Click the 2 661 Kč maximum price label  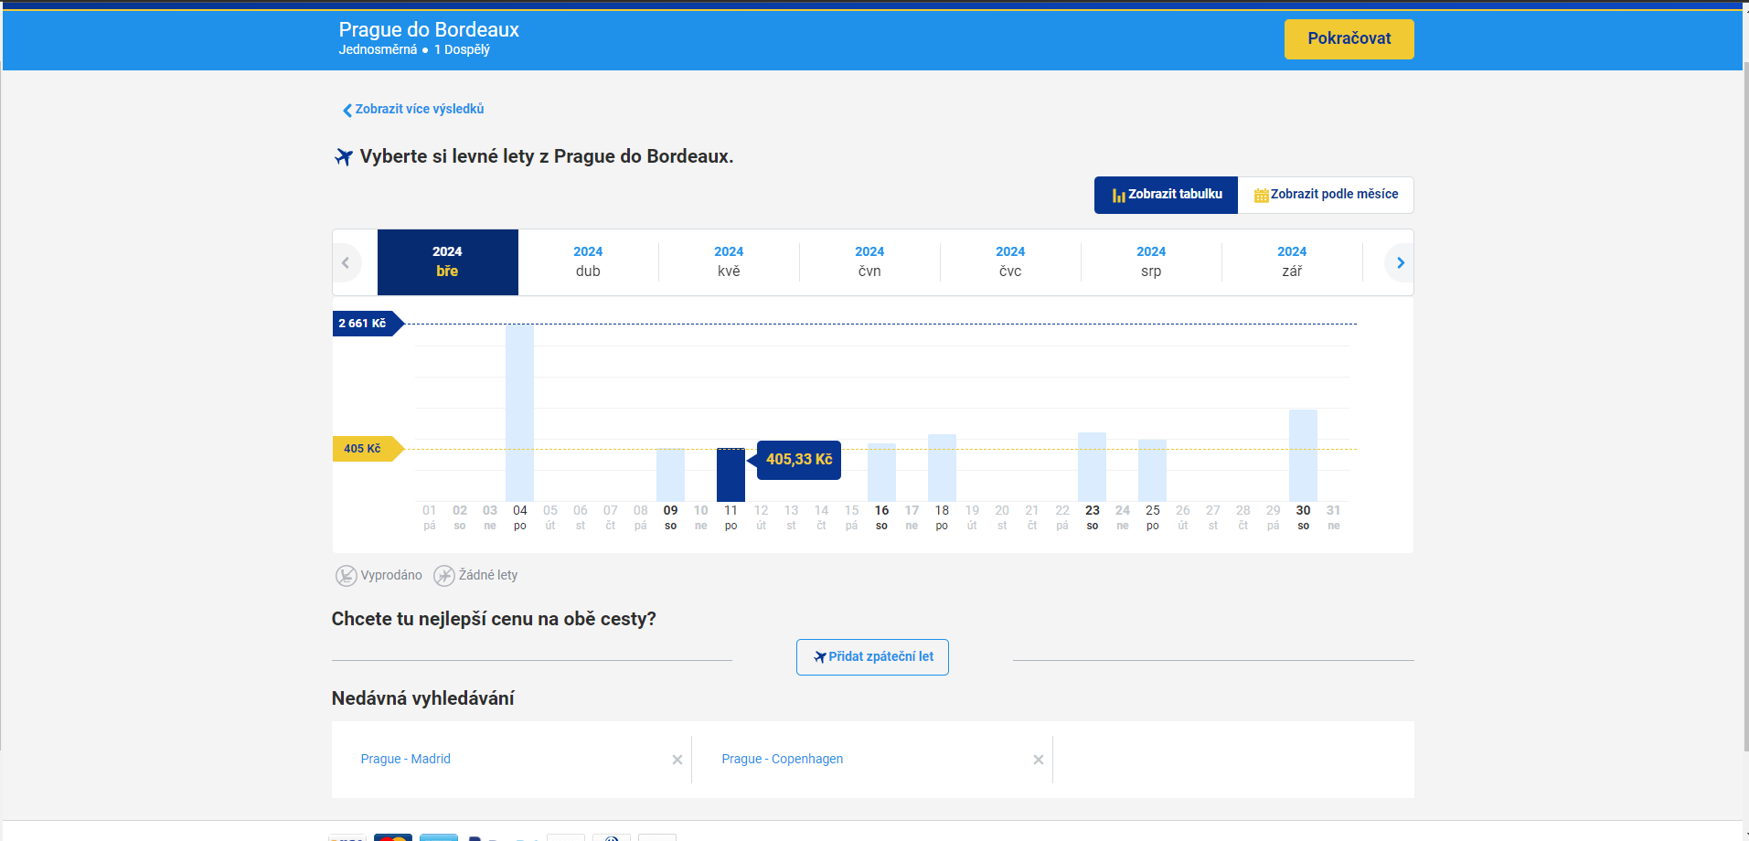pyautogui.click(x=368, y=324)
